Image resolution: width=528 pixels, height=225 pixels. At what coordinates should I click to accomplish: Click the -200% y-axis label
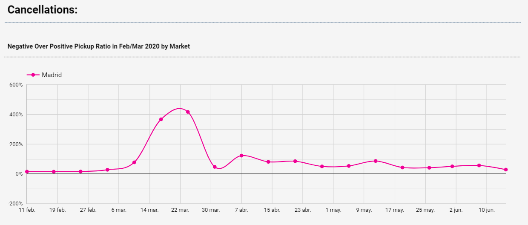pyautogui.click(x=15, y=204)
